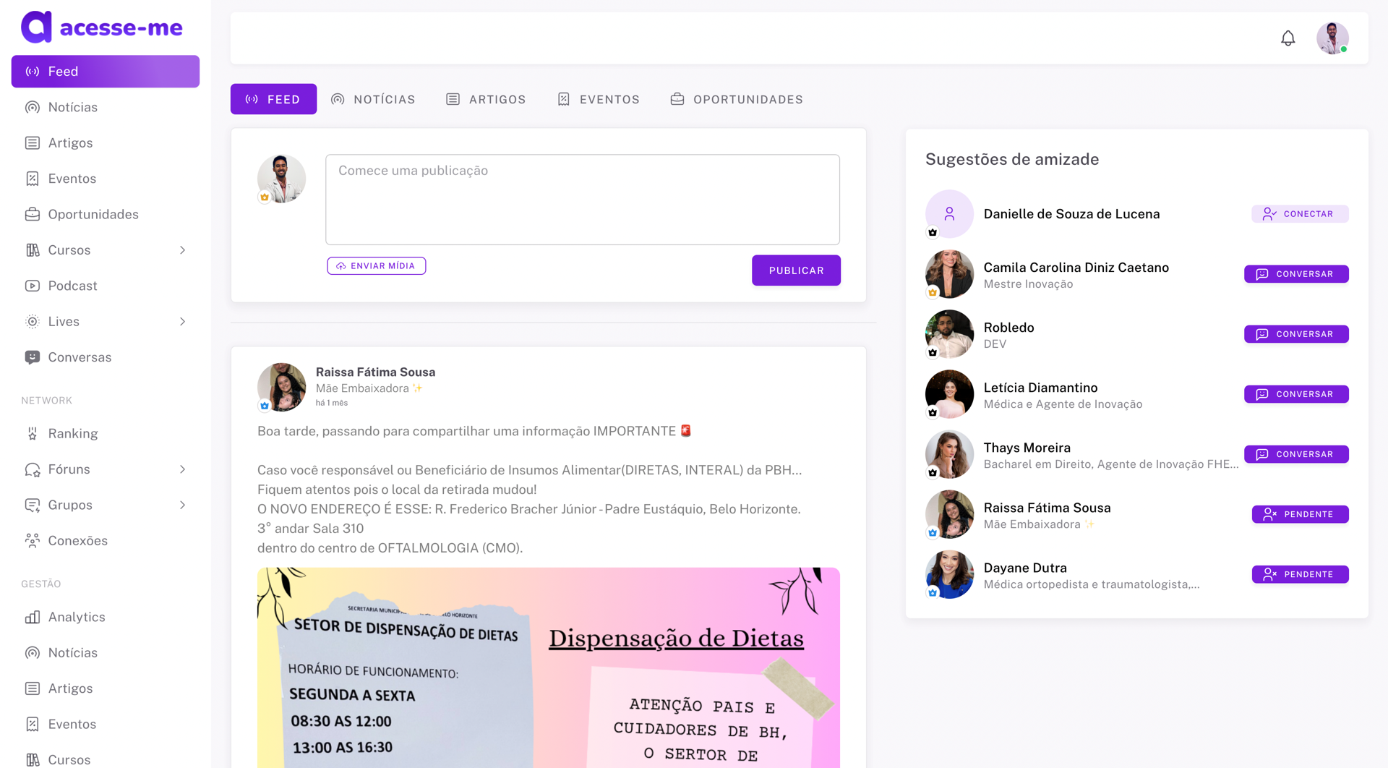Viewport: 1388px width, 768px height.
Task: Expand the Grupos submenu chevron
Action: coord(182,505)
